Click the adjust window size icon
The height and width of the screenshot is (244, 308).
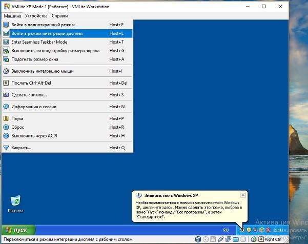tap(6, 59)
